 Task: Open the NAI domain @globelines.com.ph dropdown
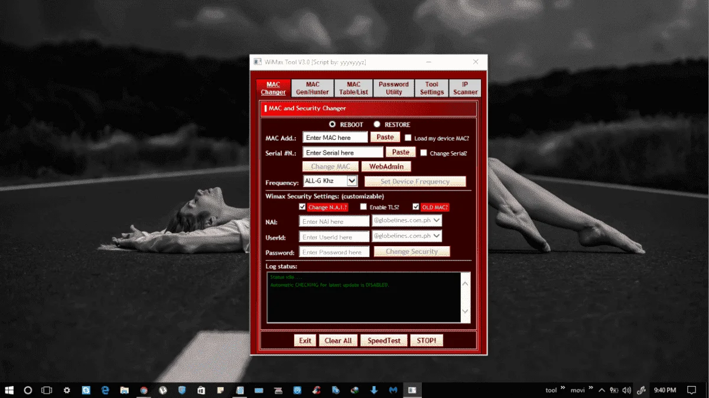437,220
